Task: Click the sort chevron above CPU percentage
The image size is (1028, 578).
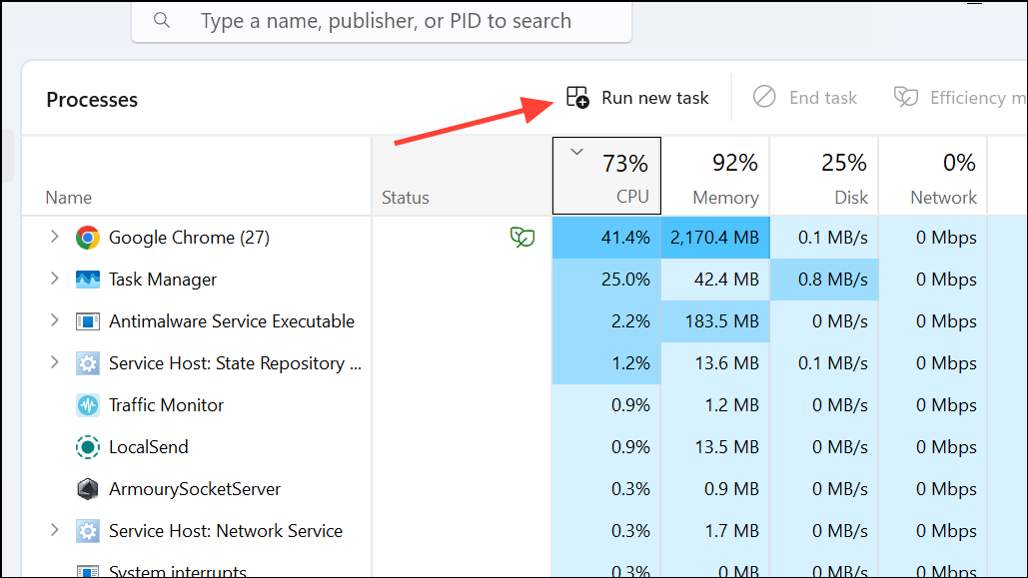Action: point(576,152)
